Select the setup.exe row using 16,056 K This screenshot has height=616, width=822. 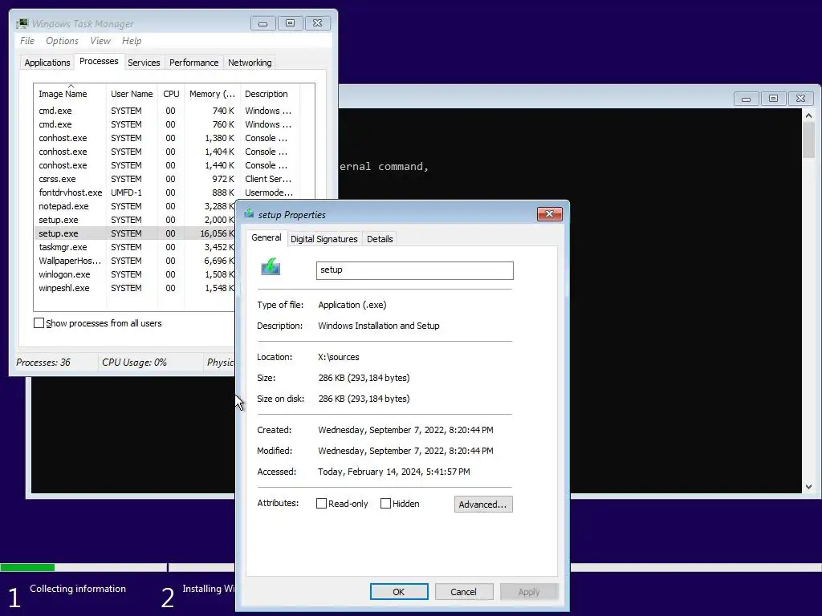click(136, 233)
